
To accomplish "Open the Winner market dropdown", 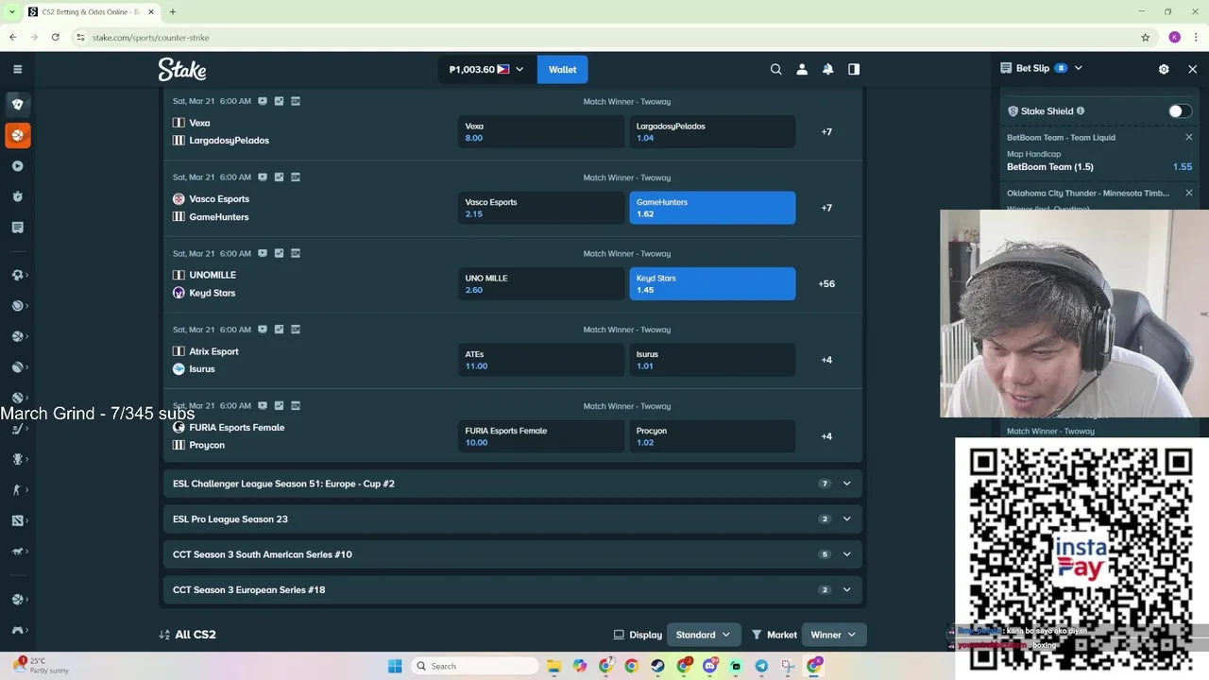I will 833,635.
